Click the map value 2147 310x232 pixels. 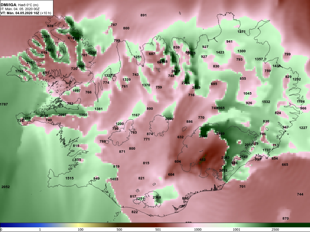pyautogui.click(x=244, y=157)
